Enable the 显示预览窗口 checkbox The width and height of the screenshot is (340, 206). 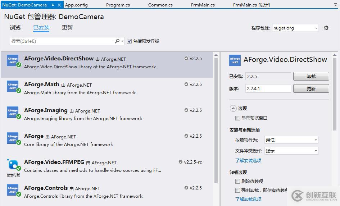[238, 118]
